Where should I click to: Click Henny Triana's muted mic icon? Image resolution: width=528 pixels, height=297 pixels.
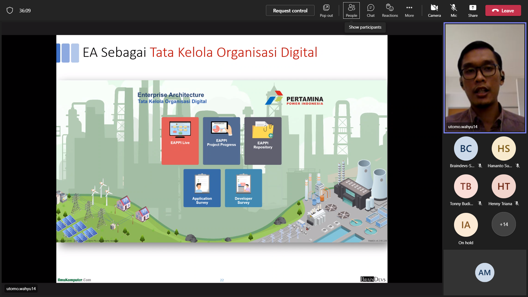[517, 204]
